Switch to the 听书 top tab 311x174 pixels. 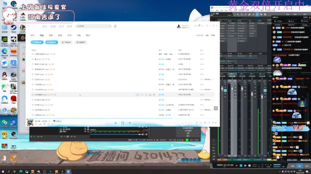click(x=61, y=26)
